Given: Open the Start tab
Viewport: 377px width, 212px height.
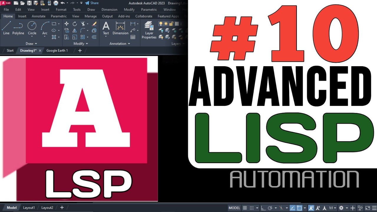Looking at the screenshot, I should tap(10, 50).
